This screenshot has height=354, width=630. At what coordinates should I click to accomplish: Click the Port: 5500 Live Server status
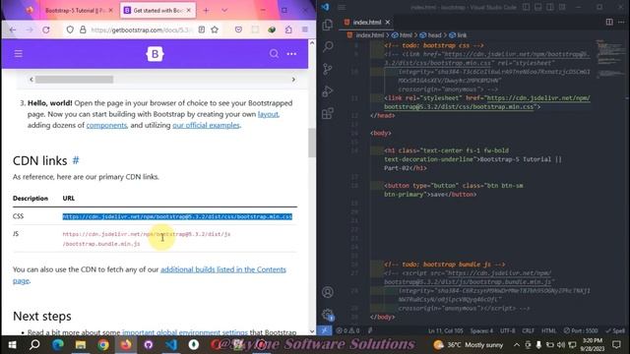point(581,330)
